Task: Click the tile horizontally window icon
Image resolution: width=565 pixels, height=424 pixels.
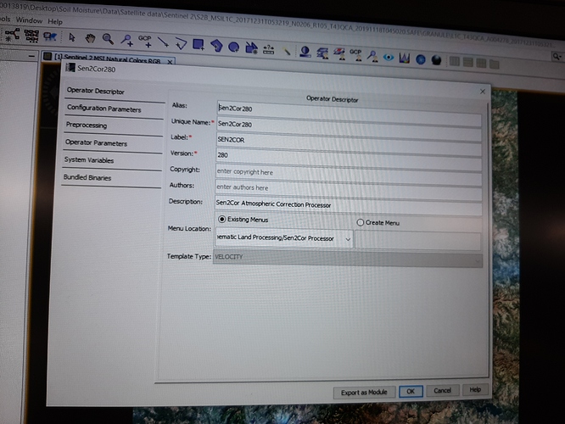Action: click(455, 61)
